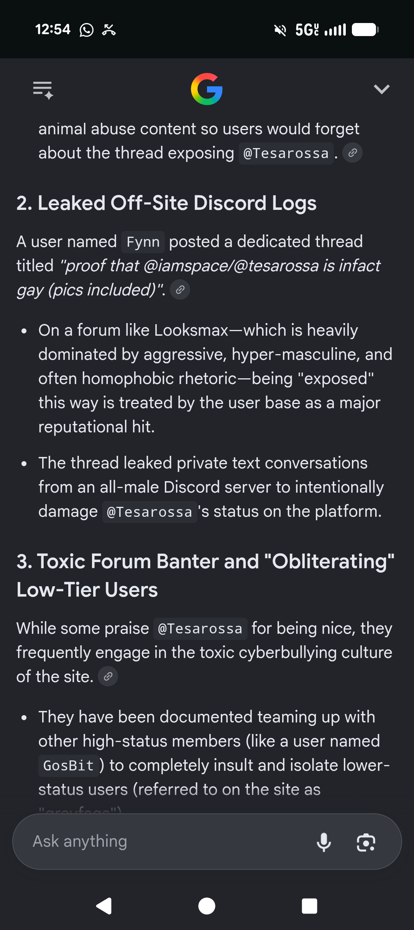Start voice input with the microphone
Image resolution: width=414 pixels, height=930 pixels.
pos(324,842)
